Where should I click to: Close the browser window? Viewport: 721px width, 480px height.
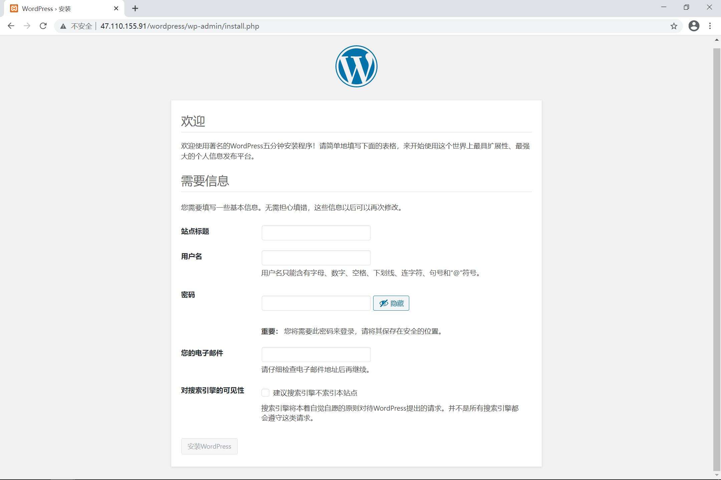click(x=709, y=7)
